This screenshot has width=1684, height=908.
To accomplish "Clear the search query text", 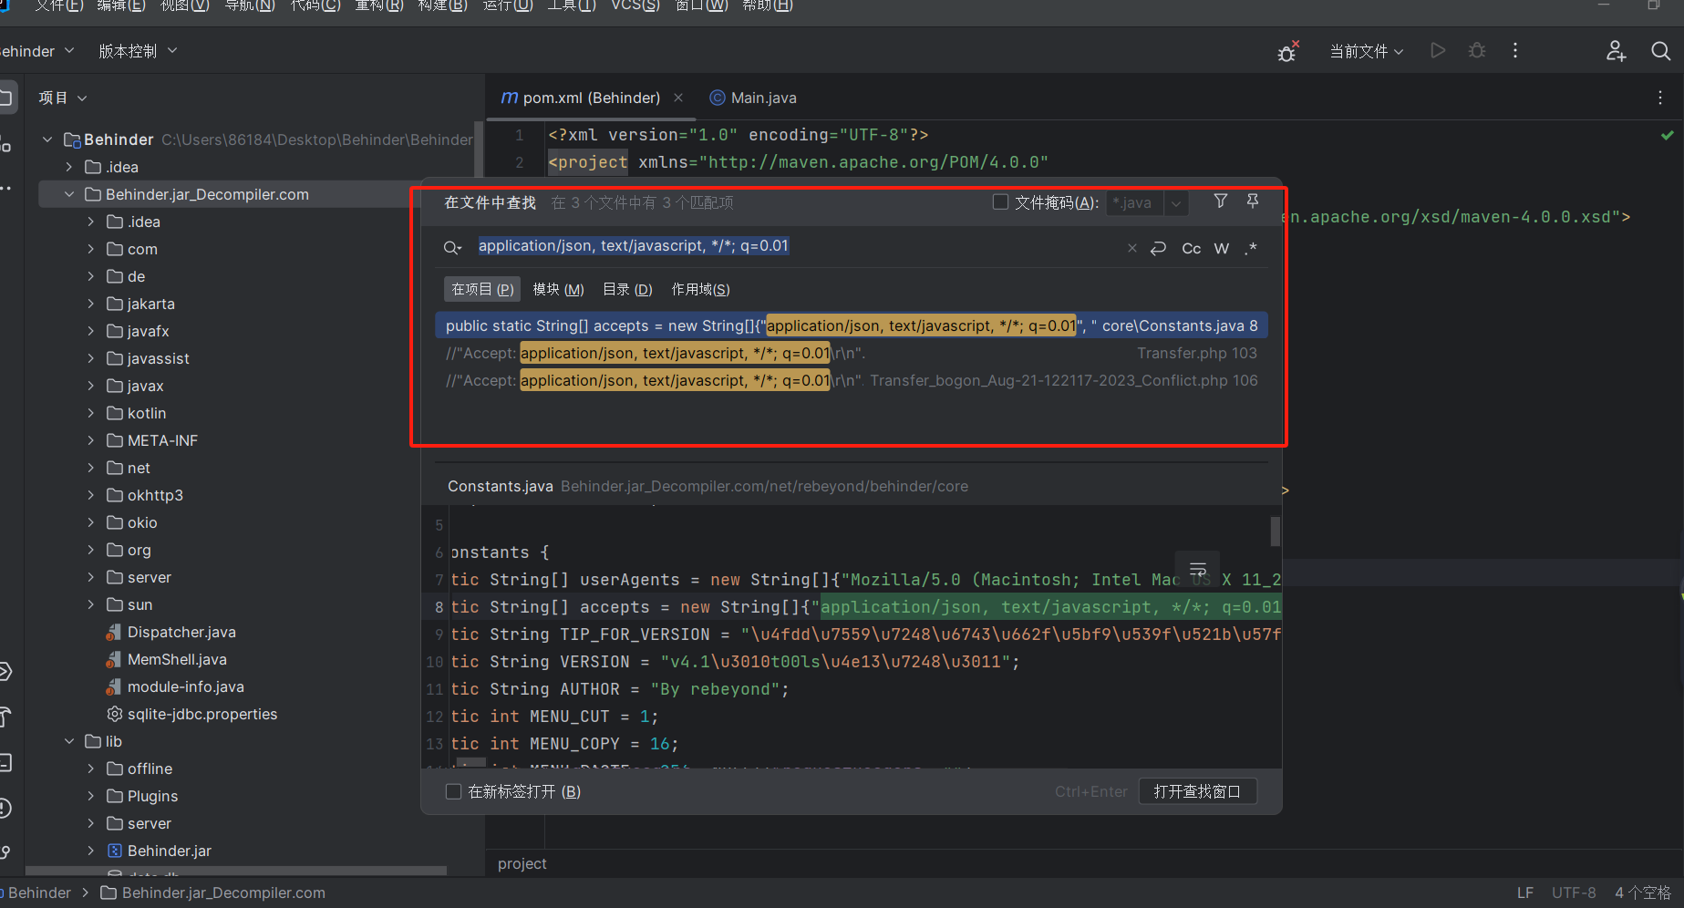I will [1132, 248].
